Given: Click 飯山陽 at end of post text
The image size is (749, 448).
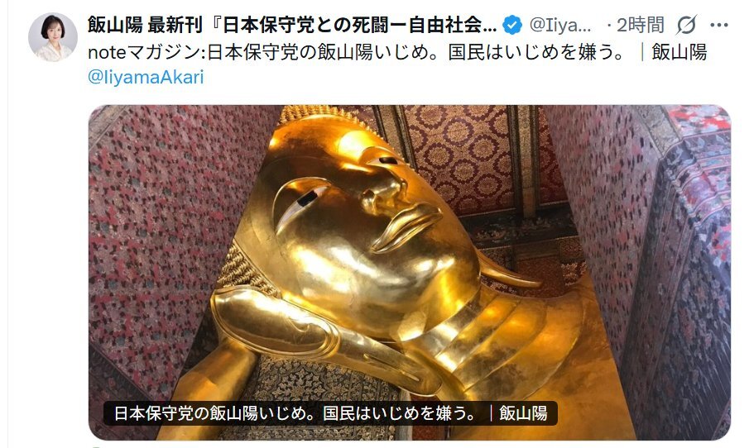Looking at the screenshot, I should (x=679, y=52).
